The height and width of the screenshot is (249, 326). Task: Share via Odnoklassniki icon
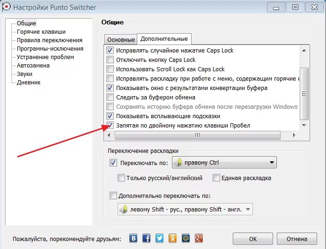point(172,238)
